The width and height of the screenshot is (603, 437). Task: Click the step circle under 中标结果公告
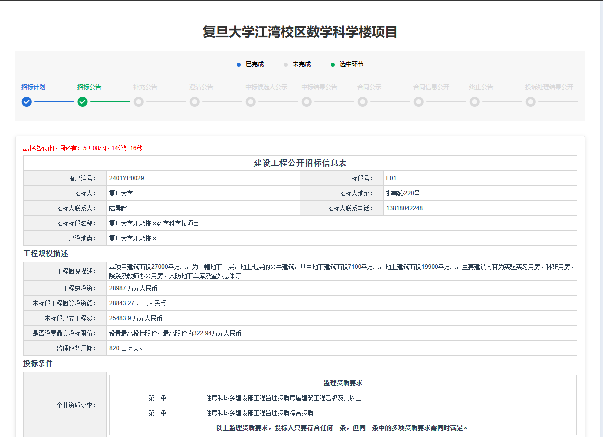coord(307,102)
